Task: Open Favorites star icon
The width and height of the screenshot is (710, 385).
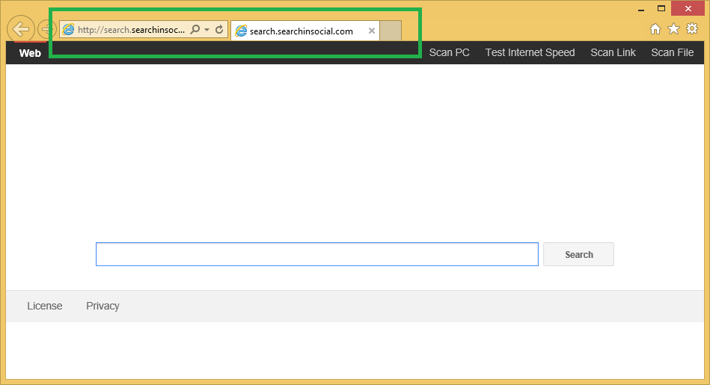Action: [673, 29]
